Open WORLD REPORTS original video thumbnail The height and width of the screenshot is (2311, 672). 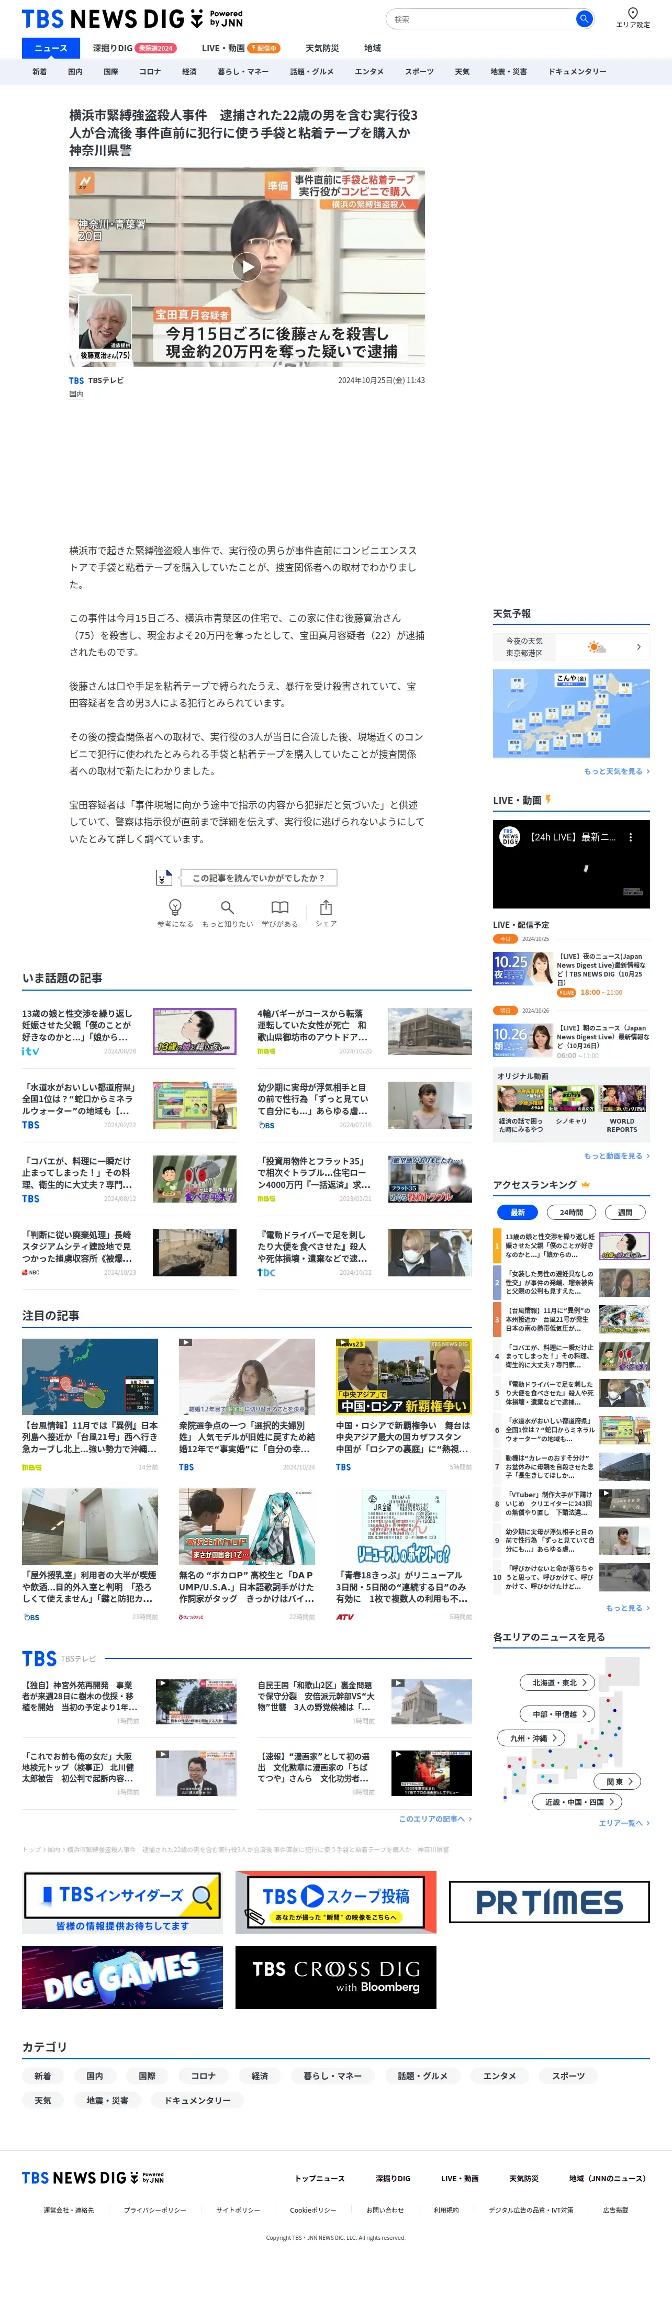point(622,1099)
